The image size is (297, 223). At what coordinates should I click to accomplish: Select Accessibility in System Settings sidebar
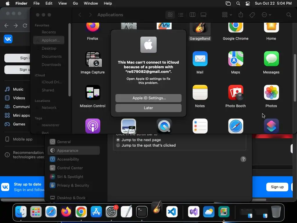74,159
